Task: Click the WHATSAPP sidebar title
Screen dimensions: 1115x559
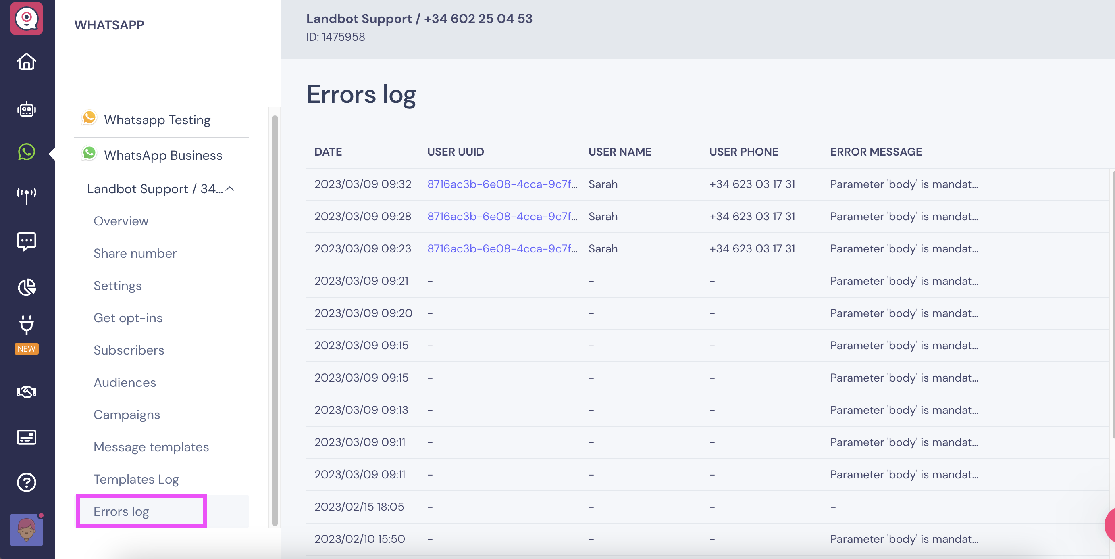Action: pyautogui.click(x=109, y=25)
